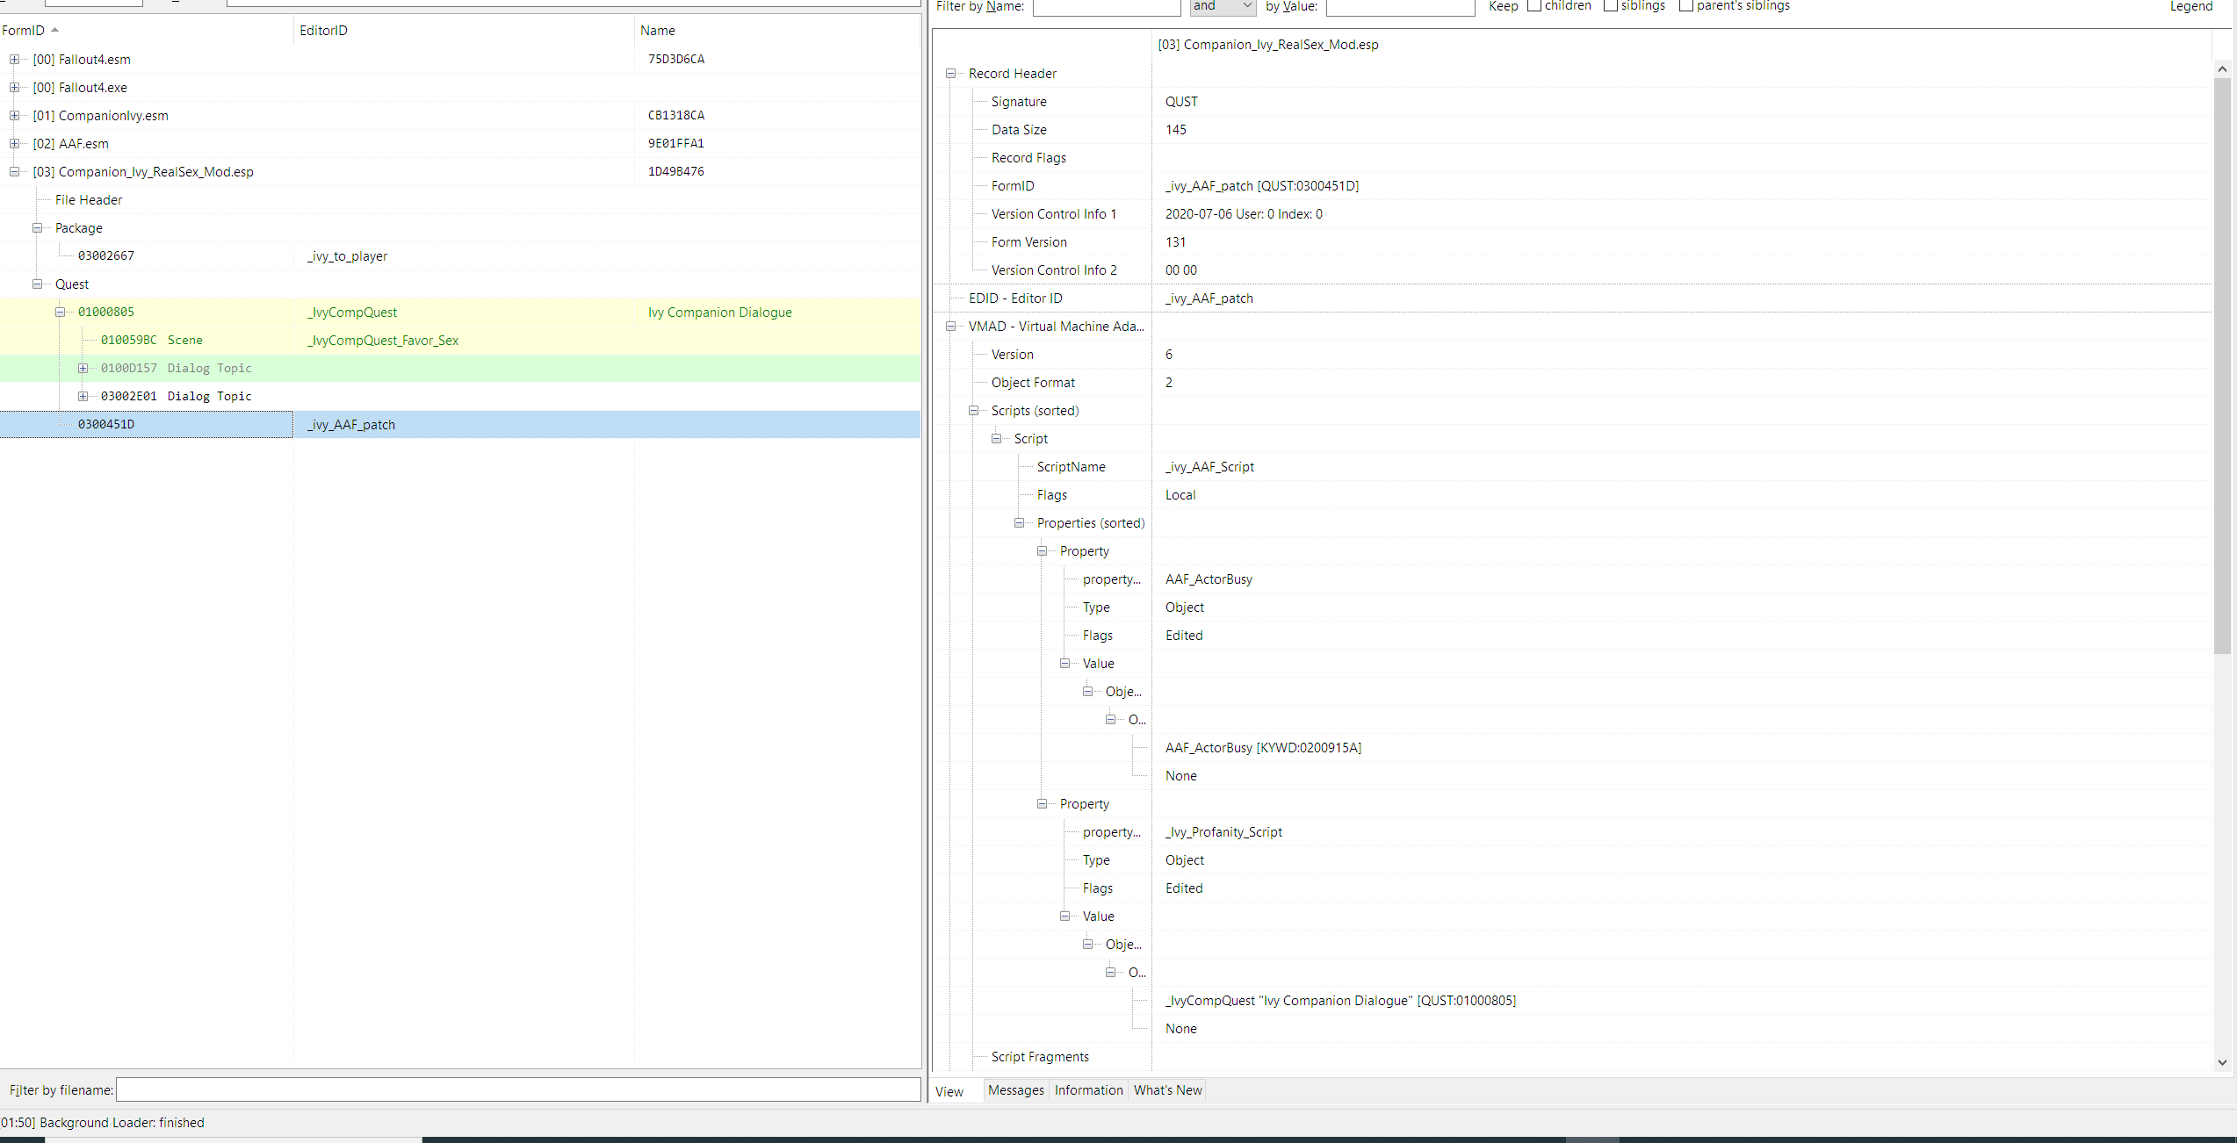The image size is (2237, 1143).
Task: Click the right panel scroll-up arrow
Action: click(x=2222, y=68)
